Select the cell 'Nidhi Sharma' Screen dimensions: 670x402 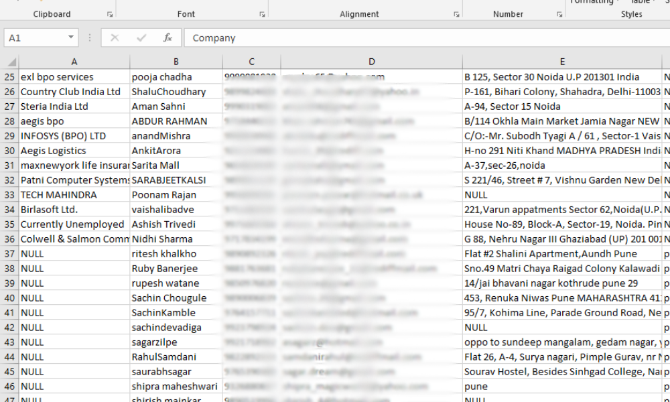[176, 239]
